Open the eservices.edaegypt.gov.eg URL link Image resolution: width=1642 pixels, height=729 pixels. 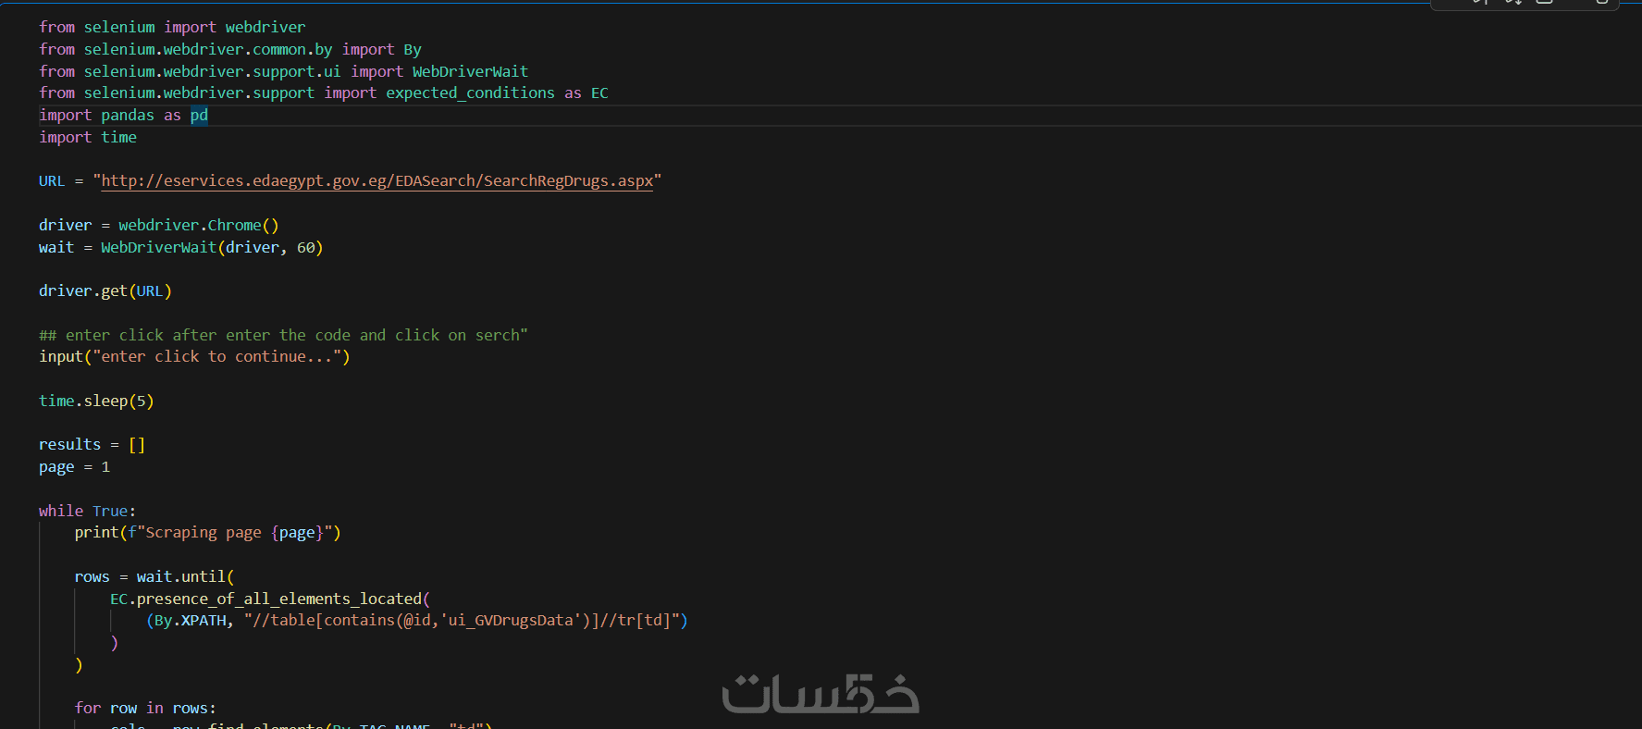click(377, 181)
